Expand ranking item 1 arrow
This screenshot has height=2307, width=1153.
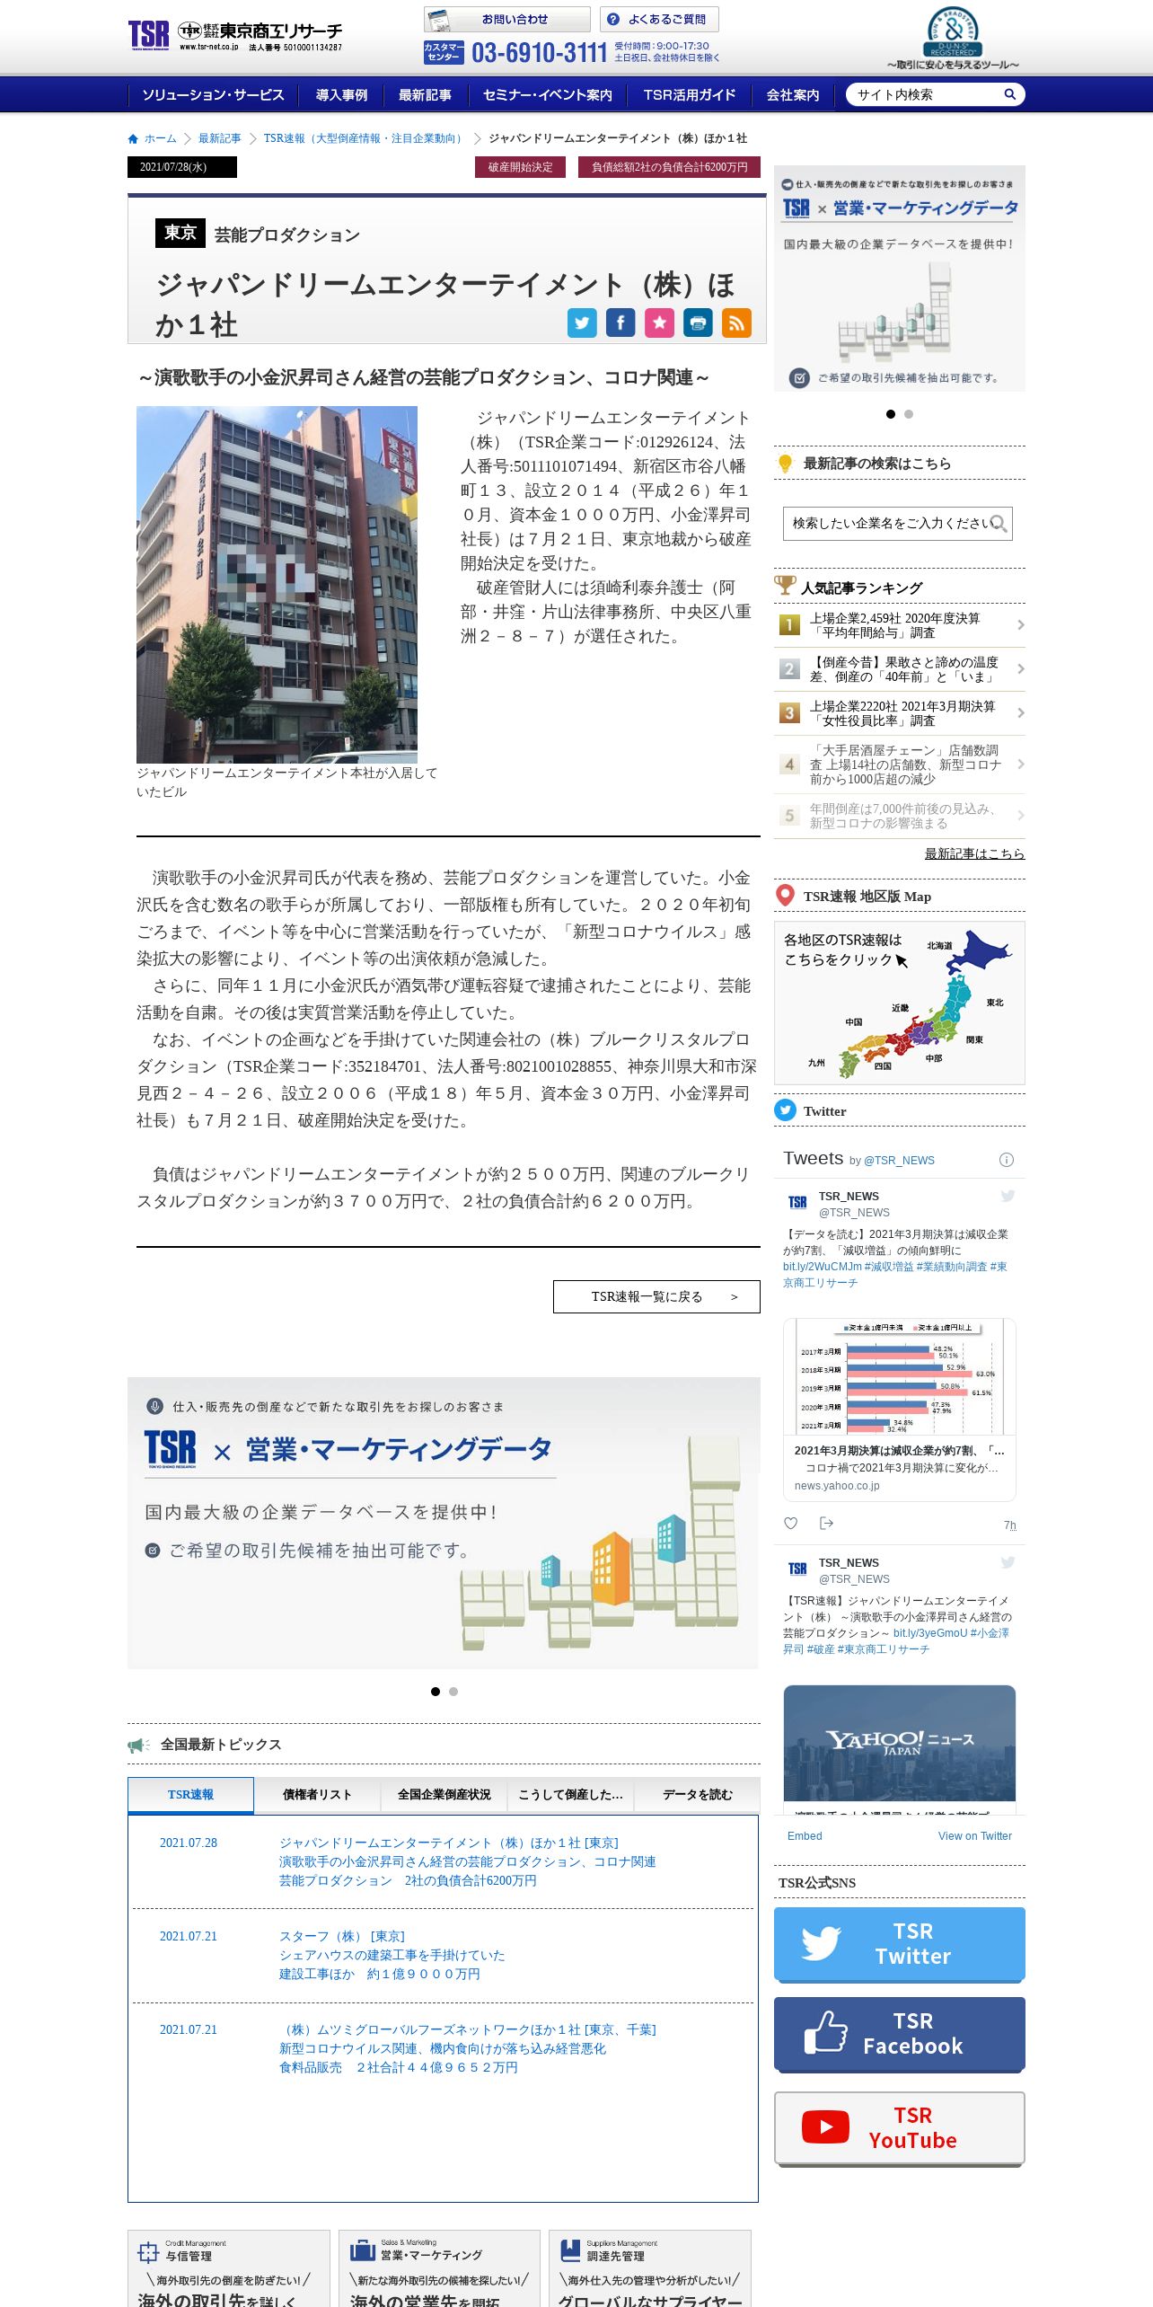[1020, 625]
